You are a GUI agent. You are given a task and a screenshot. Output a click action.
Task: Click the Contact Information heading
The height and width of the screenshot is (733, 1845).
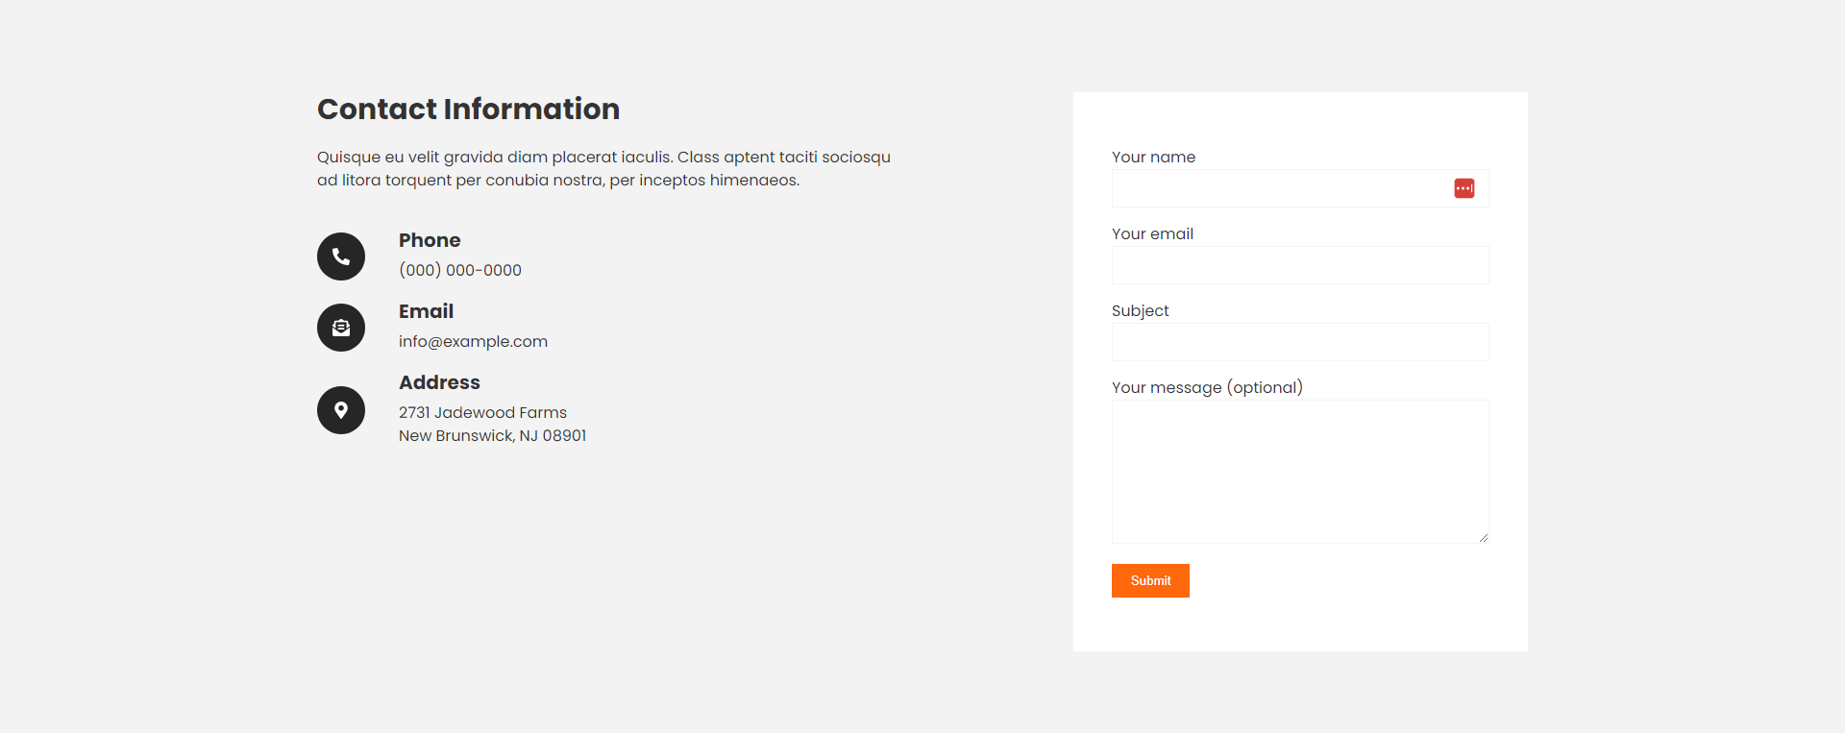pos(468,109)
